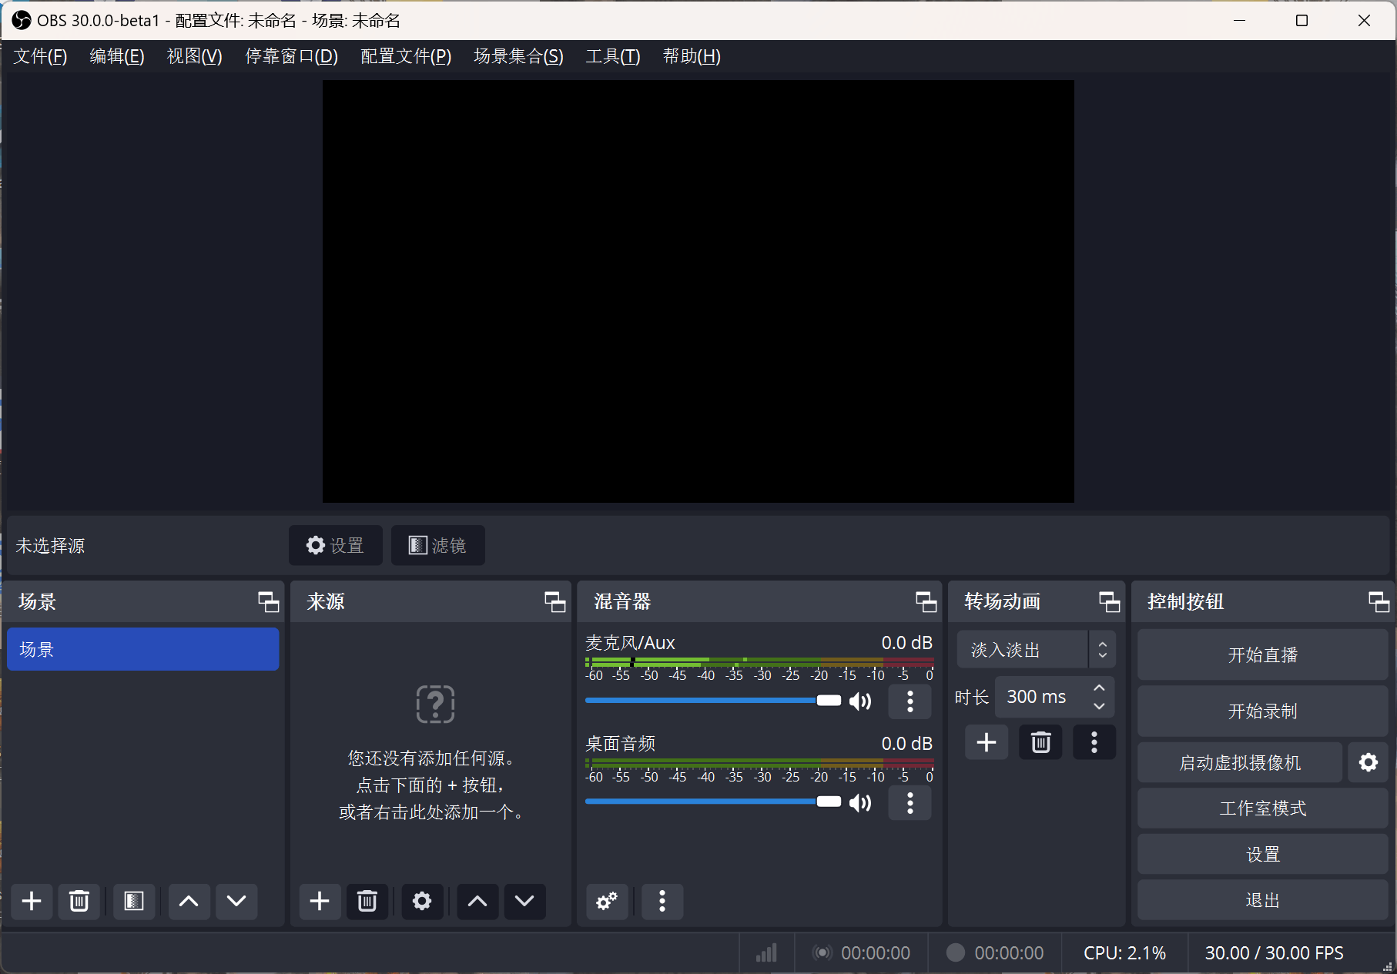
Task: Mute the Mic/Aux (麦克风/Aux) speaker icon
Action: point(860,701)
